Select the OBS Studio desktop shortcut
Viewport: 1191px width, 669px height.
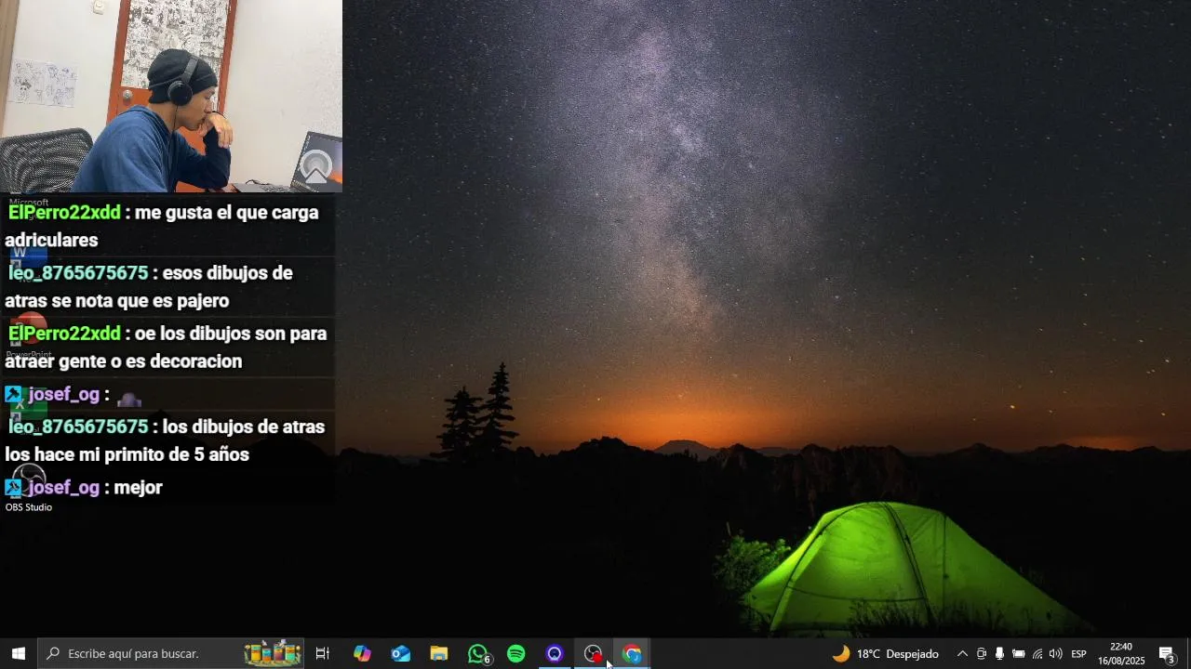(x=29, y=489)
